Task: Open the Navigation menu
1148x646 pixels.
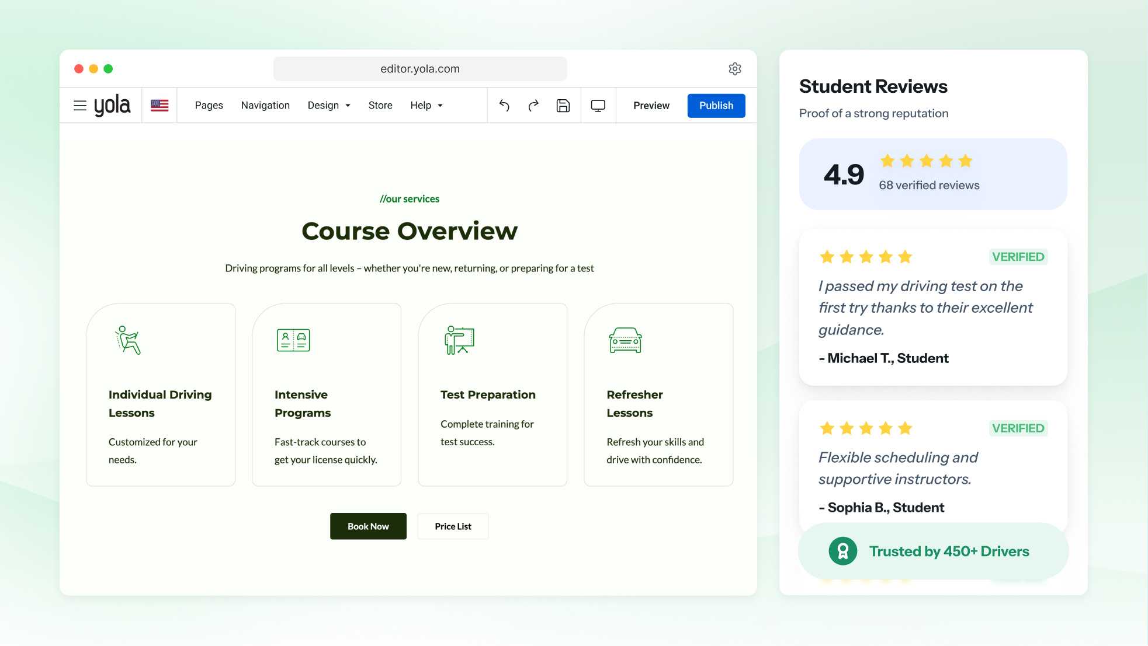Action: [x=265, y=106]
